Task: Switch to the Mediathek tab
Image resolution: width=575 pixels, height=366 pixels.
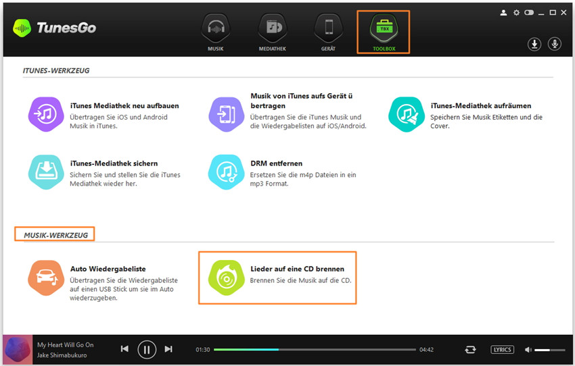Action: pyautogui.click(x=273, y=32)
